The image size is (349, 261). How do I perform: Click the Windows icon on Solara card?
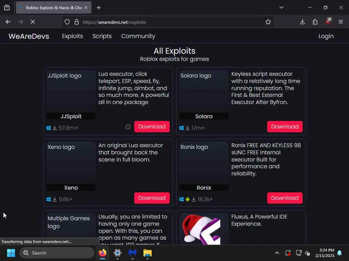181,128
